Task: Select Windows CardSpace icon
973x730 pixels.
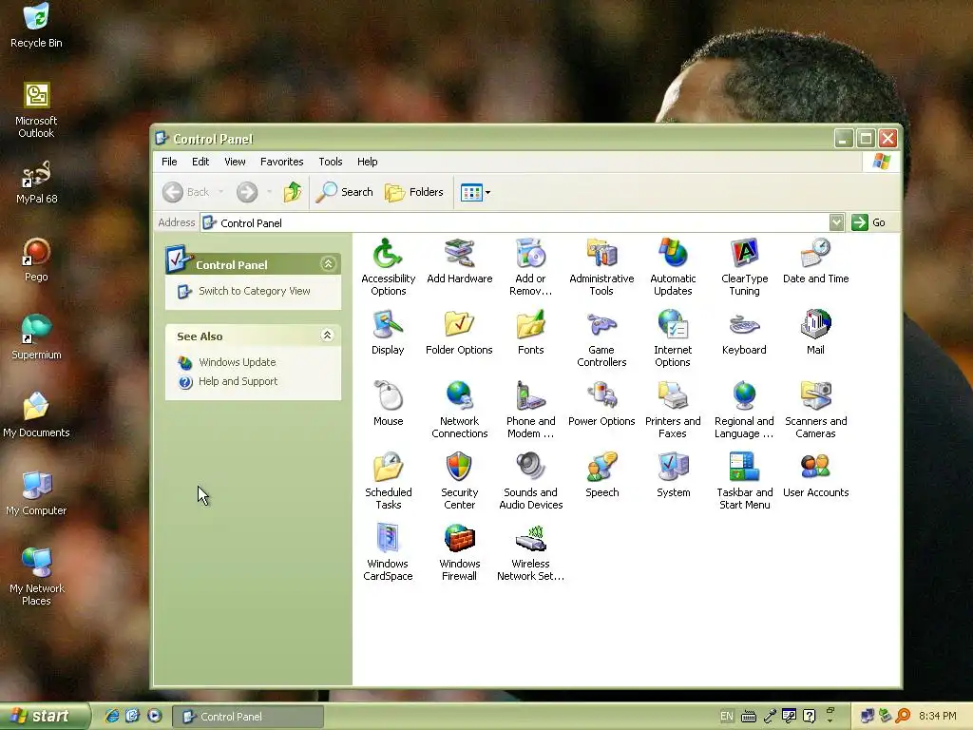Action: (x=388, y=552)
